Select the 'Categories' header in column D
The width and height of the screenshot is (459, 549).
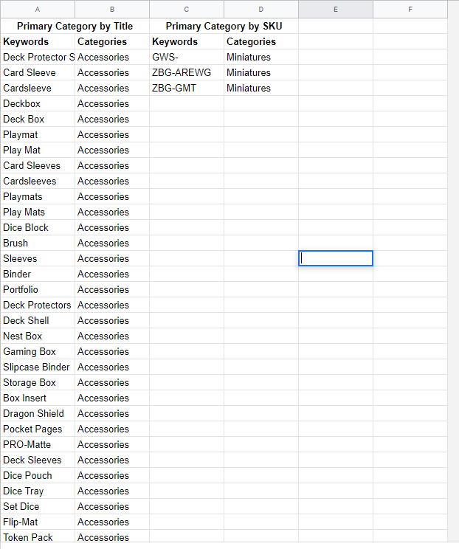click(261, 41)
